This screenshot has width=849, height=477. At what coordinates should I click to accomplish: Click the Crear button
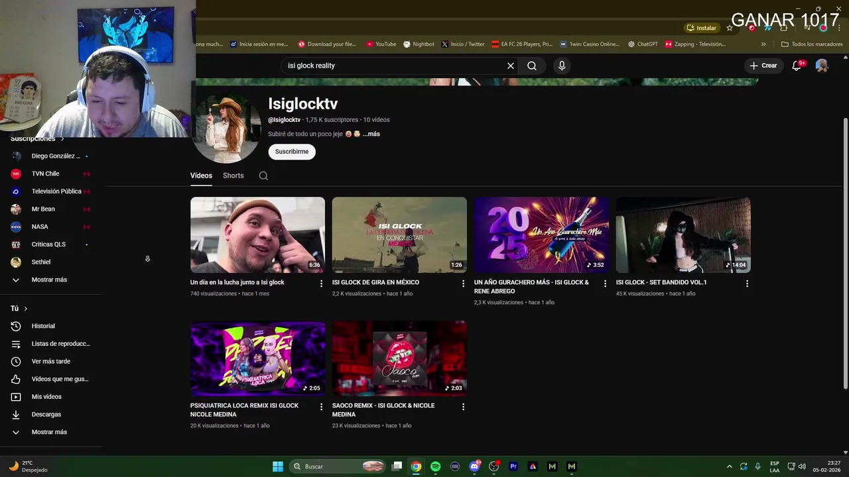coord(763,66)
